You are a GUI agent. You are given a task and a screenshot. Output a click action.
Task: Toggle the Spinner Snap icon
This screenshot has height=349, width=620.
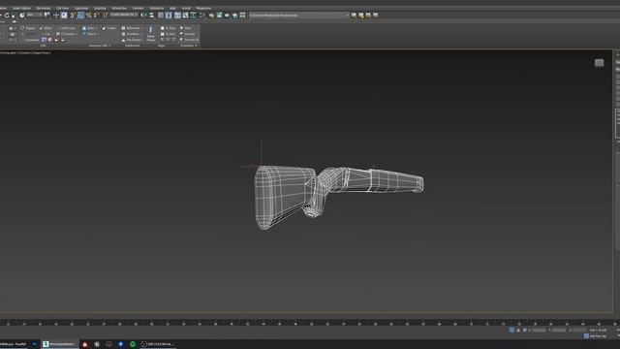point(97,16)
